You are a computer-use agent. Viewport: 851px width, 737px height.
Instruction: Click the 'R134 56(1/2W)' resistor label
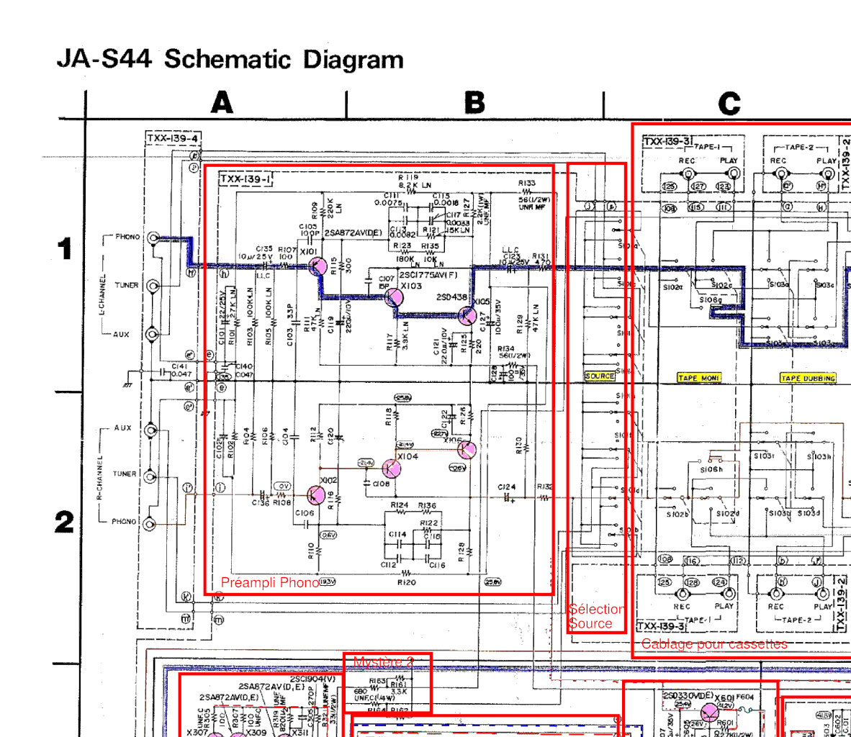(513, 352)
